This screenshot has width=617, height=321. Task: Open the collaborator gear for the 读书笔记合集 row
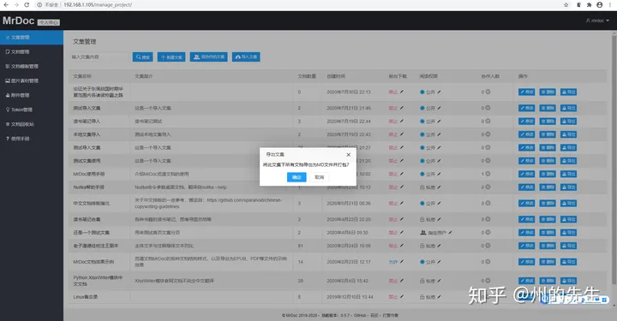click(x=488, y=219)
